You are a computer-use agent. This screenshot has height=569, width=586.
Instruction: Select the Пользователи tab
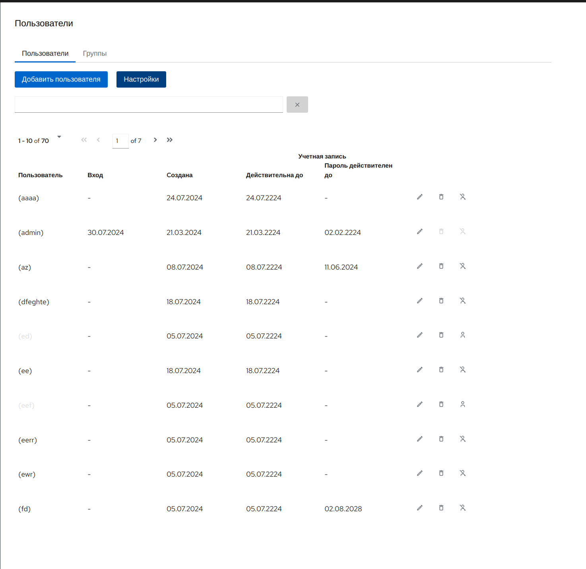click(45, 53)
